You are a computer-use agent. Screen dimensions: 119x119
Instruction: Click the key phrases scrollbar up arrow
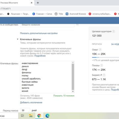pyautogui.click(x=73, y=62)
